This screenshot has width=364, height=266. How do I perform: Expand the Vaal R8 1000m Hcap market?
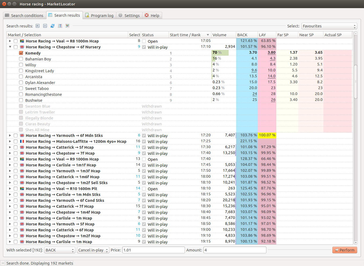coord(10,41)
